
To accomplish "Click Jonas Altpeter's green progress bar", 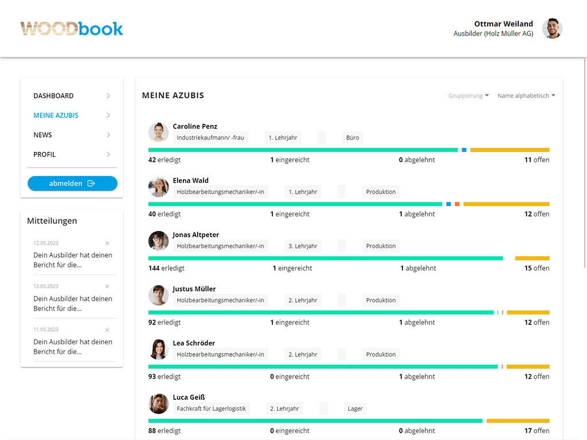I will [x=326, y=258].
